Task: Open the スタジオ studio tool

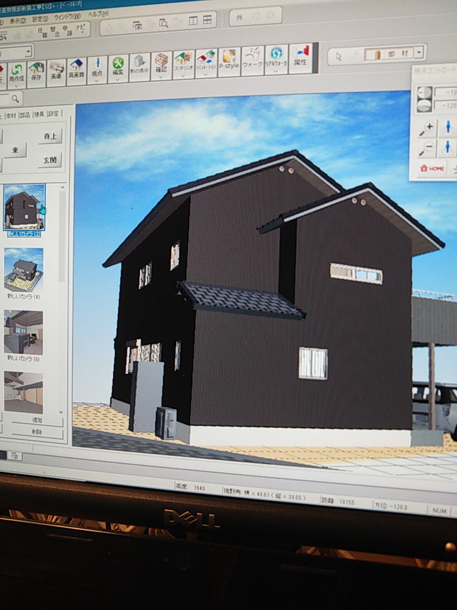Action: pyautogui.click(x=183, y=64)
